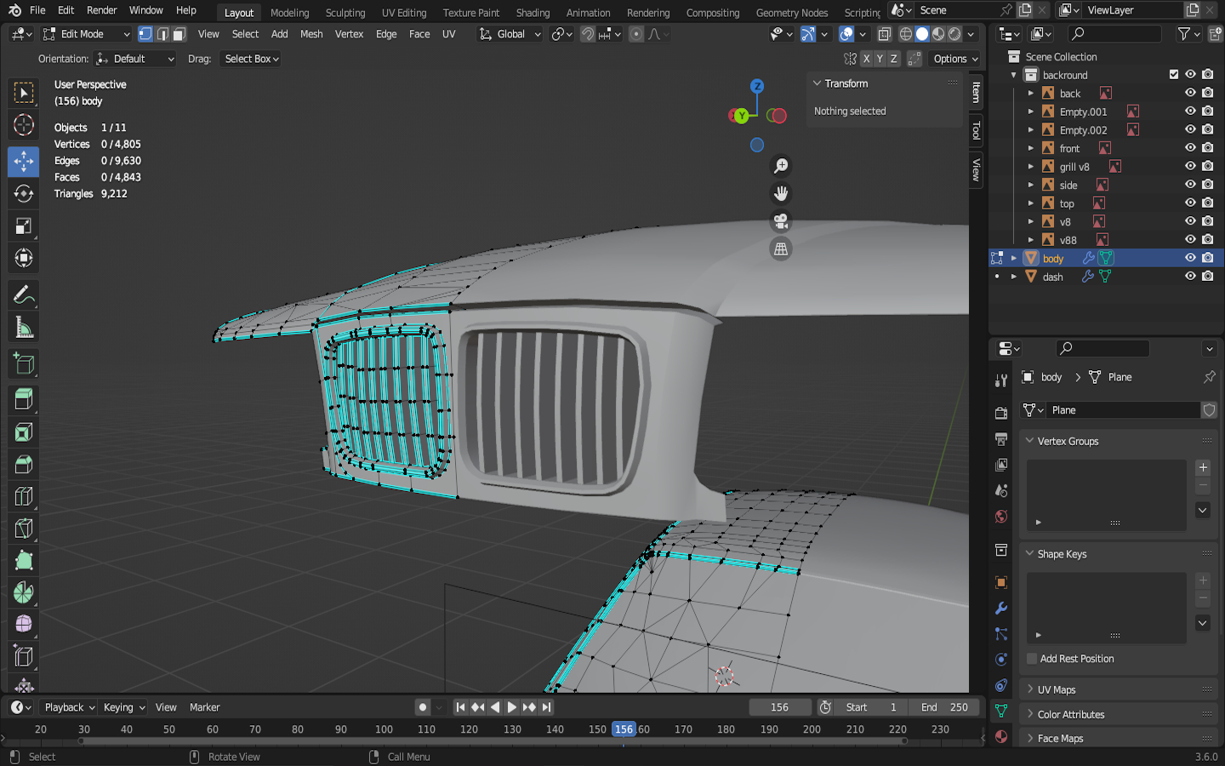Collapse the Vertex Groups panel
This screenshot has height=766, width=1225.
click(1029, 441)
